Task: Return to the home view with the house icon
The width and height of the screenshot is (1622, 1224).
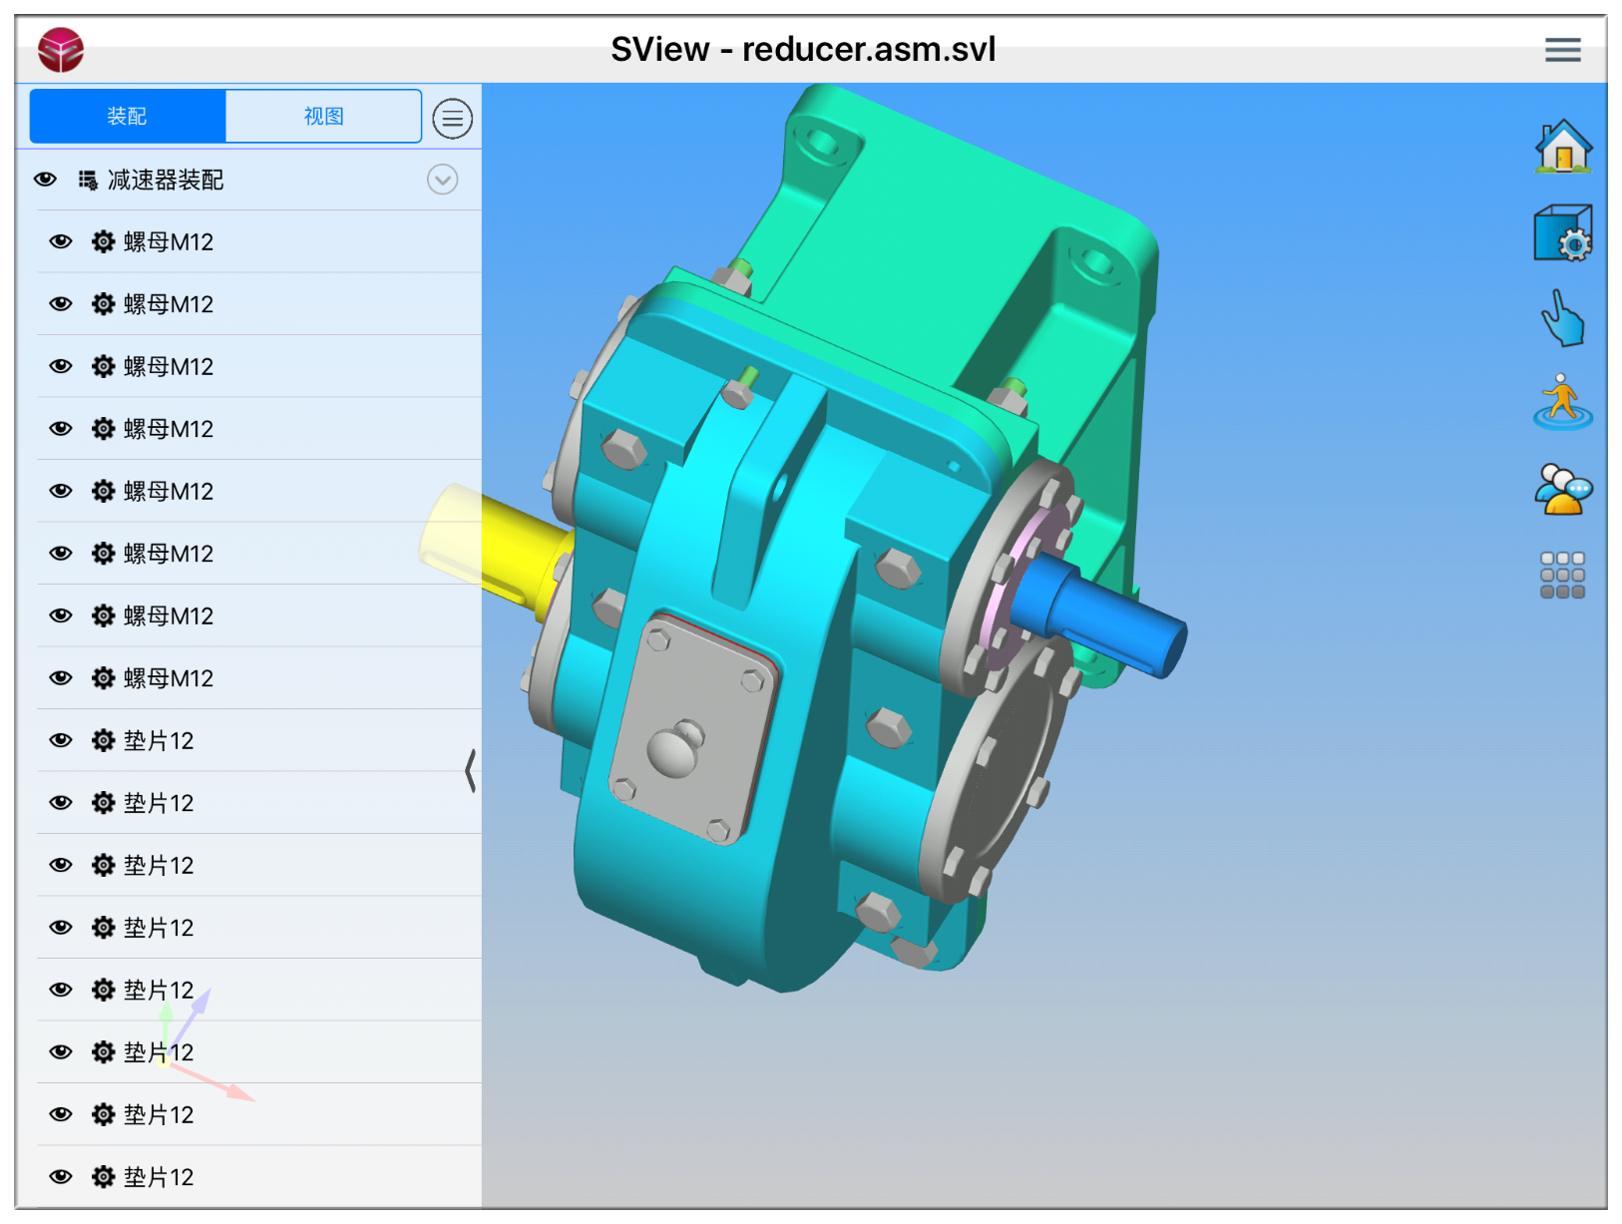Action: [1562, 147]
